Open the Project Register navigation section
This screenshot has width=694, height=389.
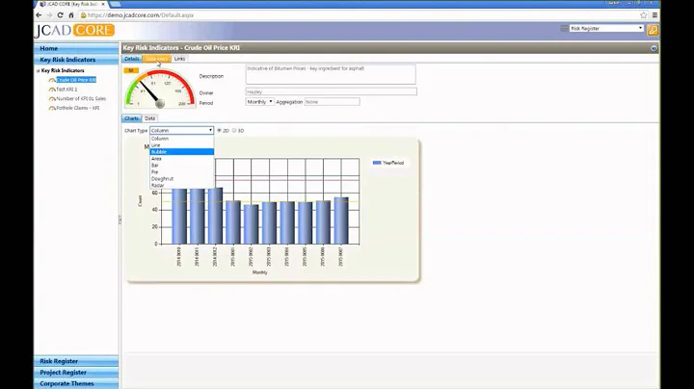pos(76,373)
